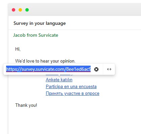
Task: Open the 'Принять участие в опросе' link
Action: [72, 94]
